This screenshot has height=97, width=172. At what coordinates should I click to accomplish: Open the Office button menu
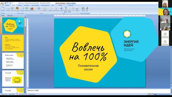click(x=2, y=4)
